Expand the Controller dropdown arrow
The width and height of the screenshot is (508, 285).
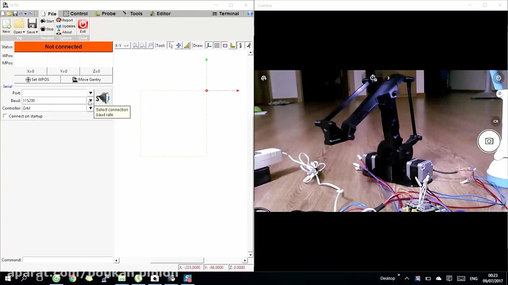click(90, 108)
